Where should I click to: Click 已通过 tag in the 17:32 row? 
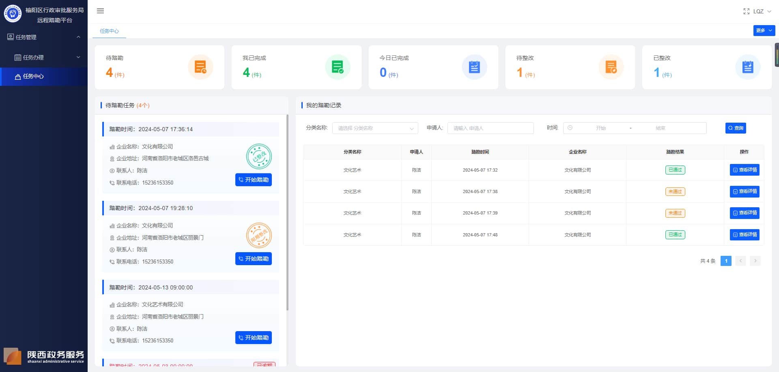[x=675, y=170]
